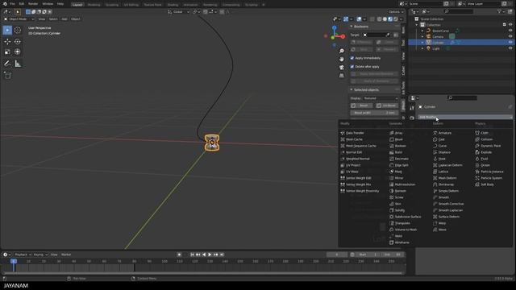Hide the Camera object via eye icon
This screenshot has width=516, height=290.
coord(510,36)
